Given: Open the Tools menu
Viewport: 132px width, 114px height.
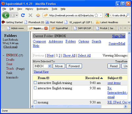Looking at the screenshot, I should click(54, 9).
